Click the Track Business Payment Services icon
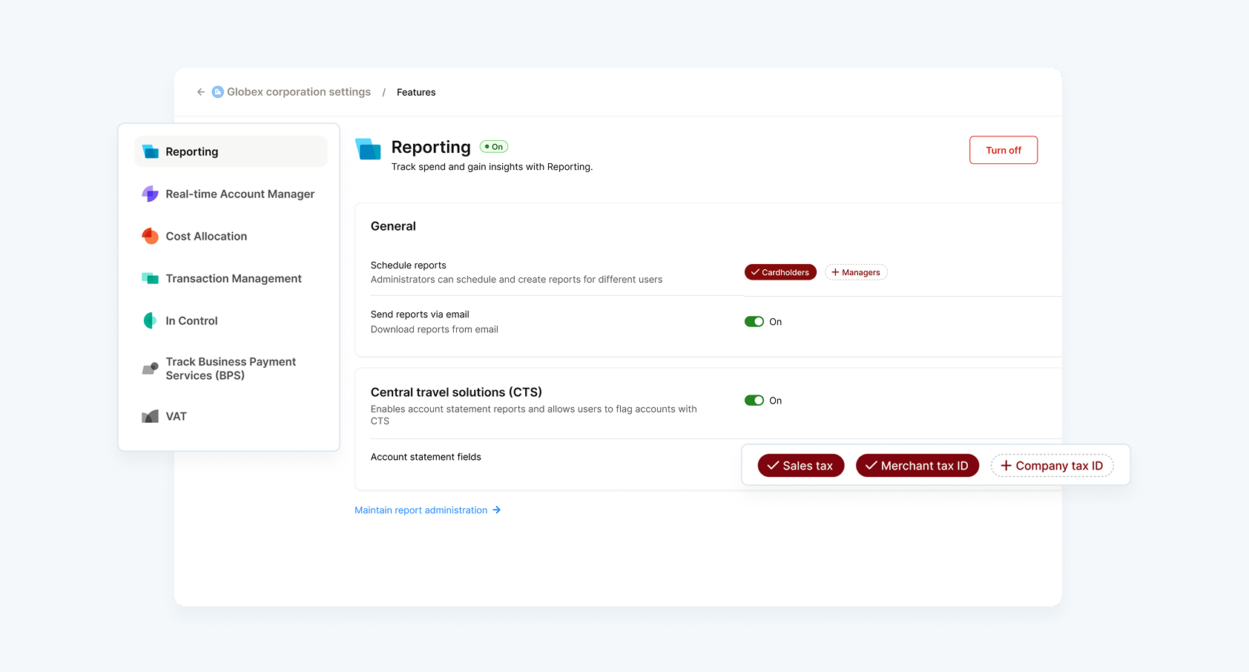 (x=151, y=369)
